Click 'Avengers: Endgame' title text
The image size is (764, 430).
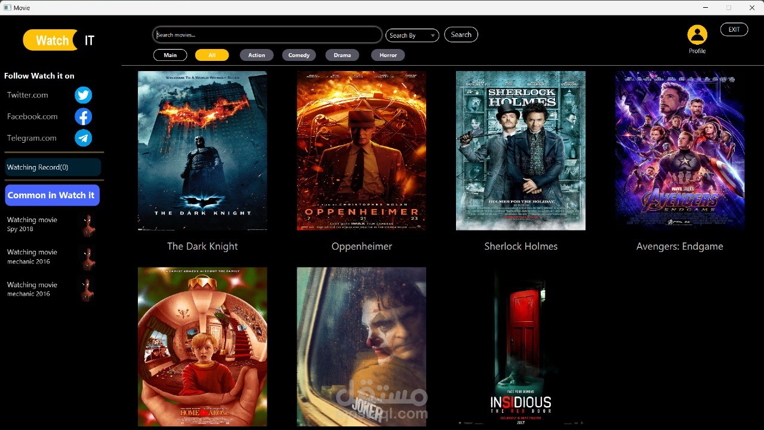(x=680, y=246)
